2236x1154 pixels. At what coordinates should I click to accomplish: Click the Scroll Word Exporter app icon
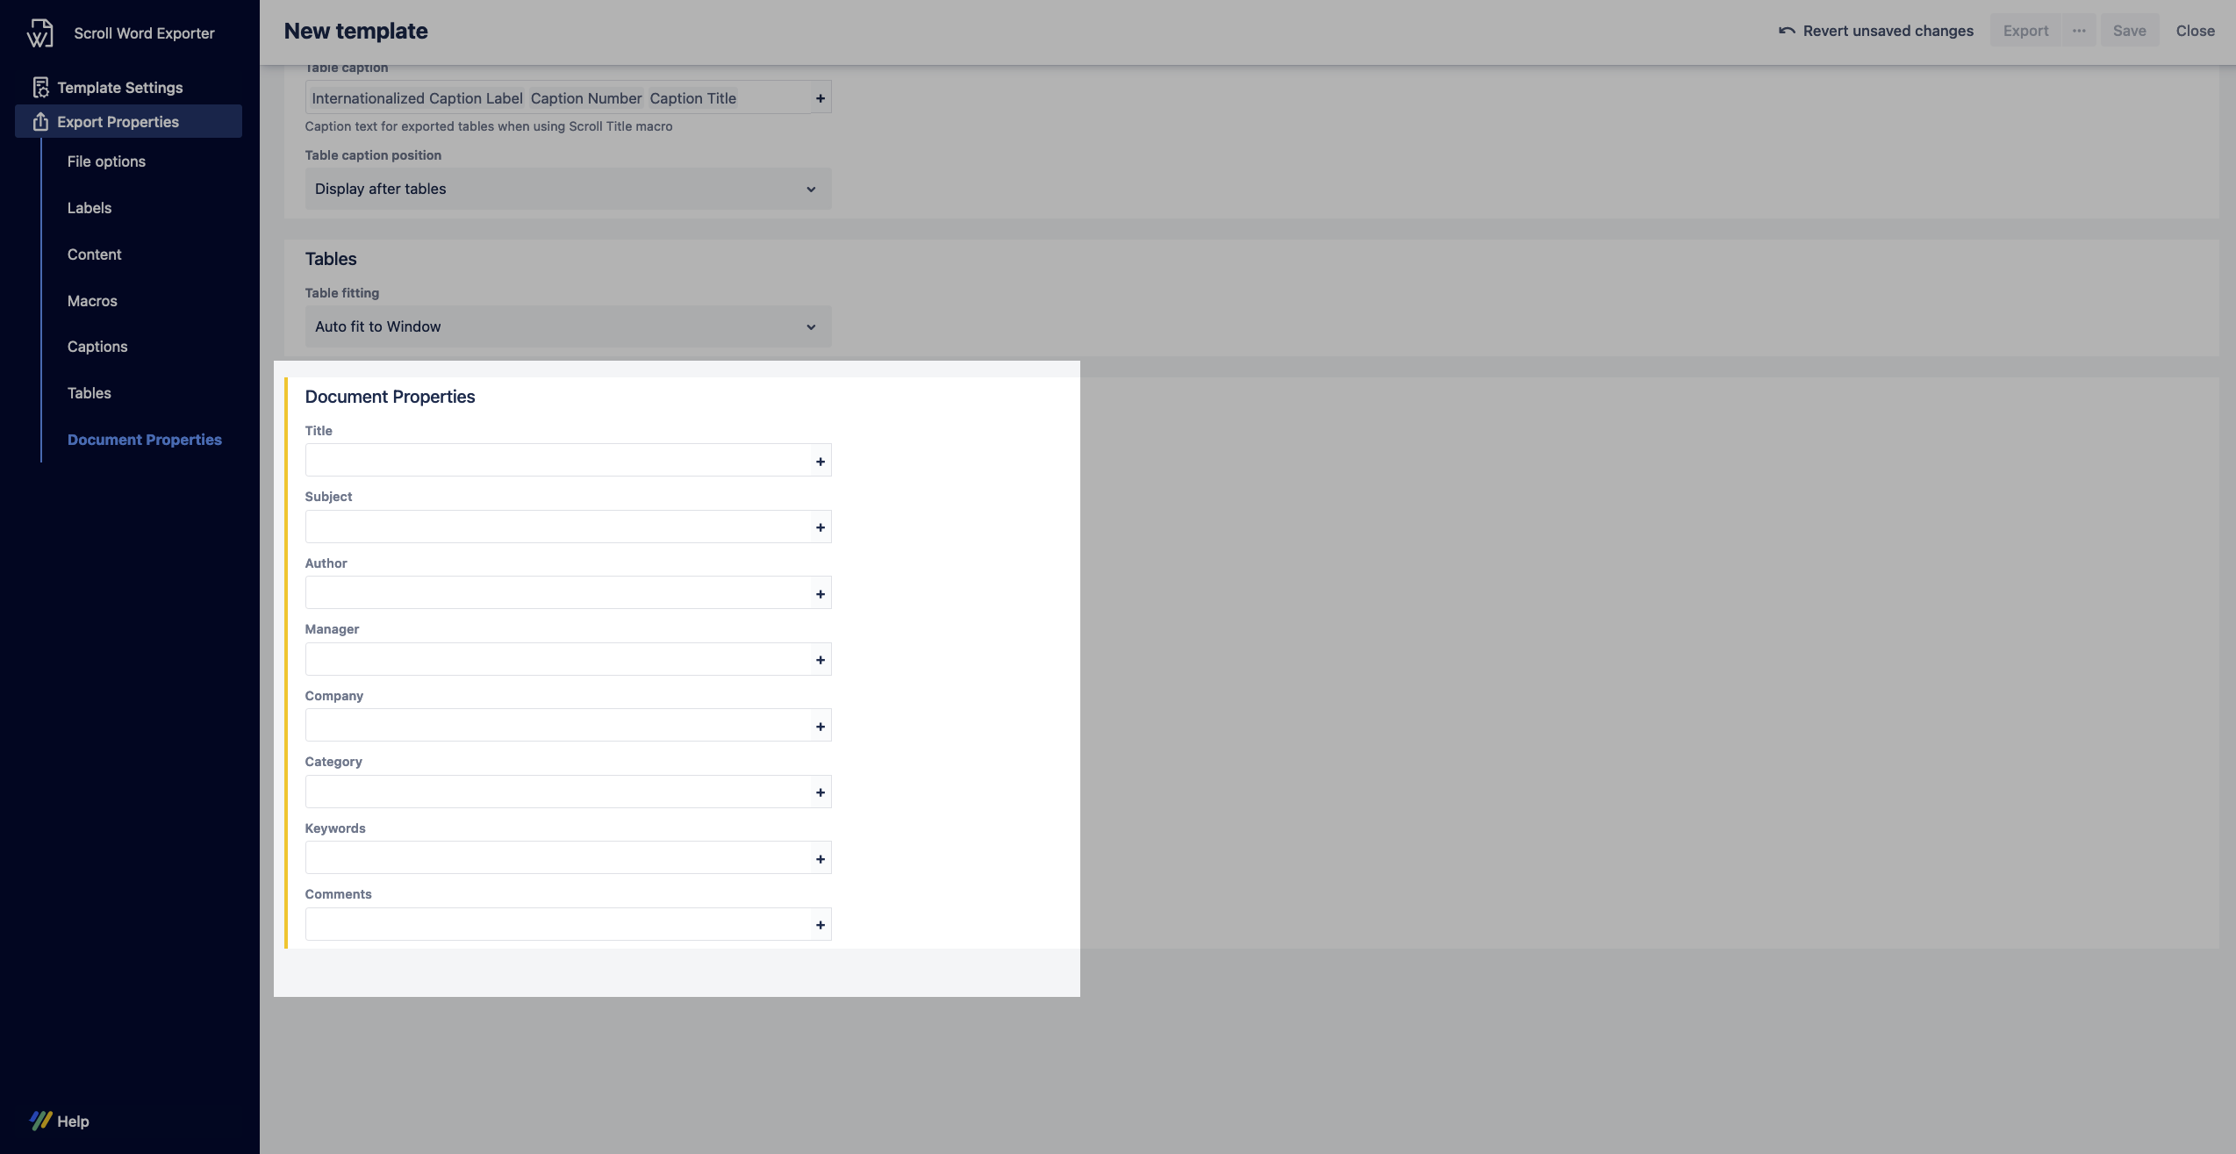39,32
